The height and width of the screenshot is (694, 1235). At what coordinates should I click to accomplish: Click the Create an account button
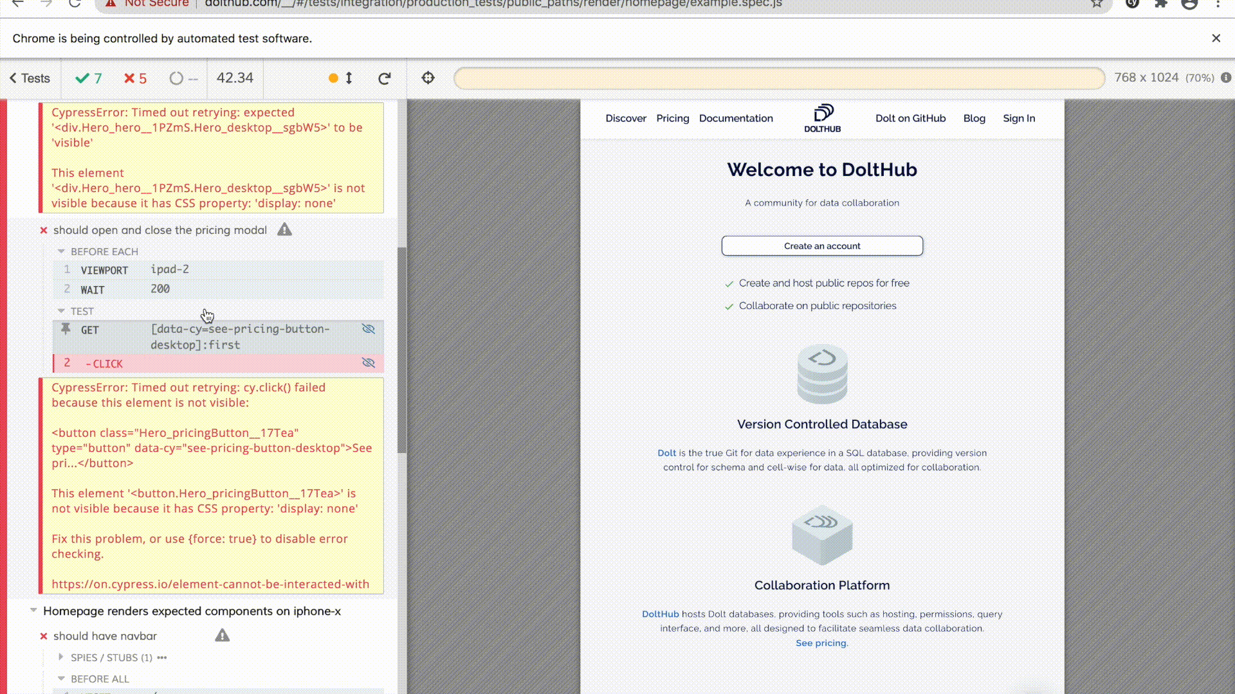pos(821,245)
